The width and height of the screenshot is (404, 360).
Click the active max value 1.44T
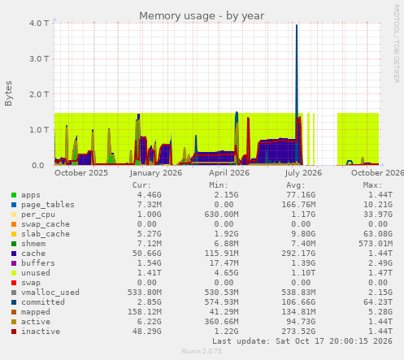(x=380, y=322)
